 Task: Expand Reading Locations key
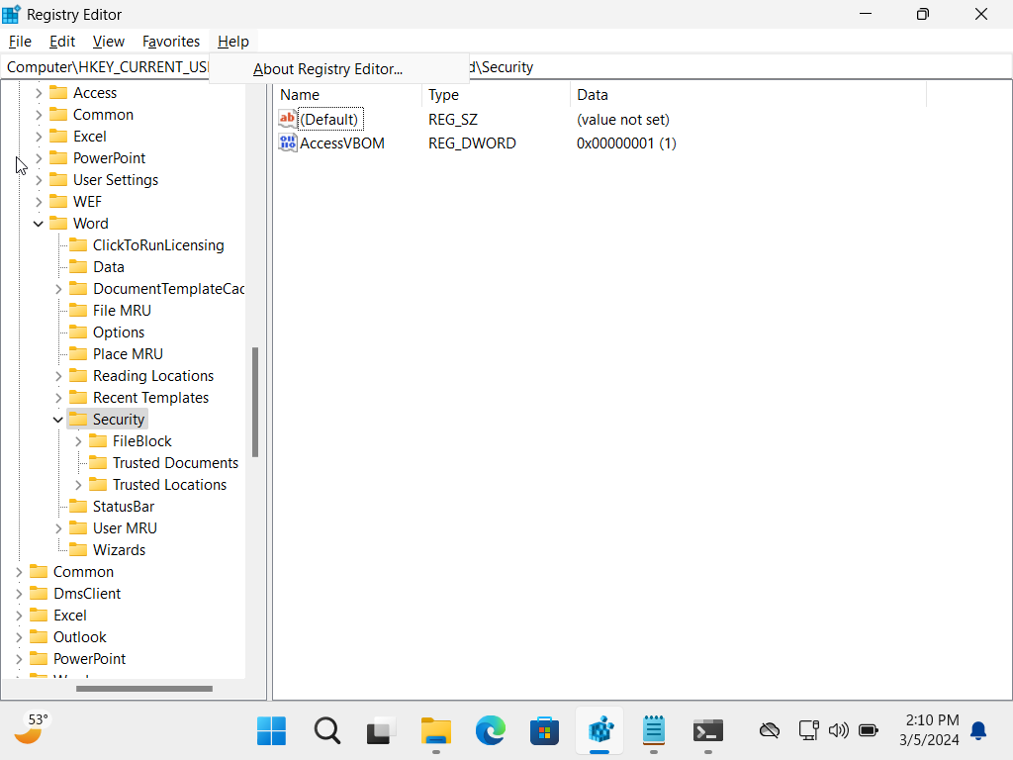[x=58, y=376]
